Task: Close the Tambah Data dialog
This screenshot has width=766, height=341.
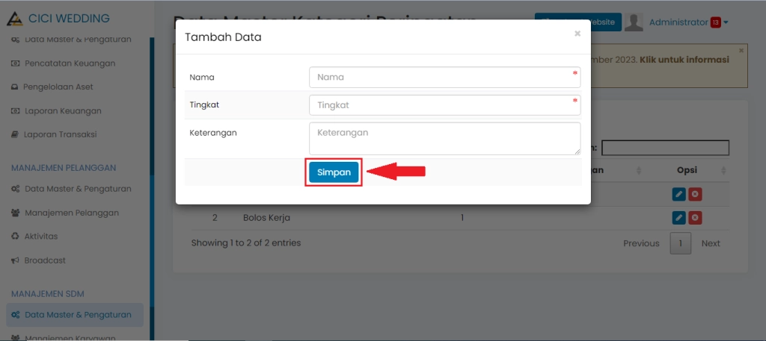Action: pyautogui.click(x=577, y=34)
